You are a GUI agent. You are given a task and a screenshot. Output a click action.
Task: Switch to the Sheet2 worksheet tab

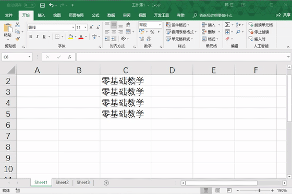62,183
